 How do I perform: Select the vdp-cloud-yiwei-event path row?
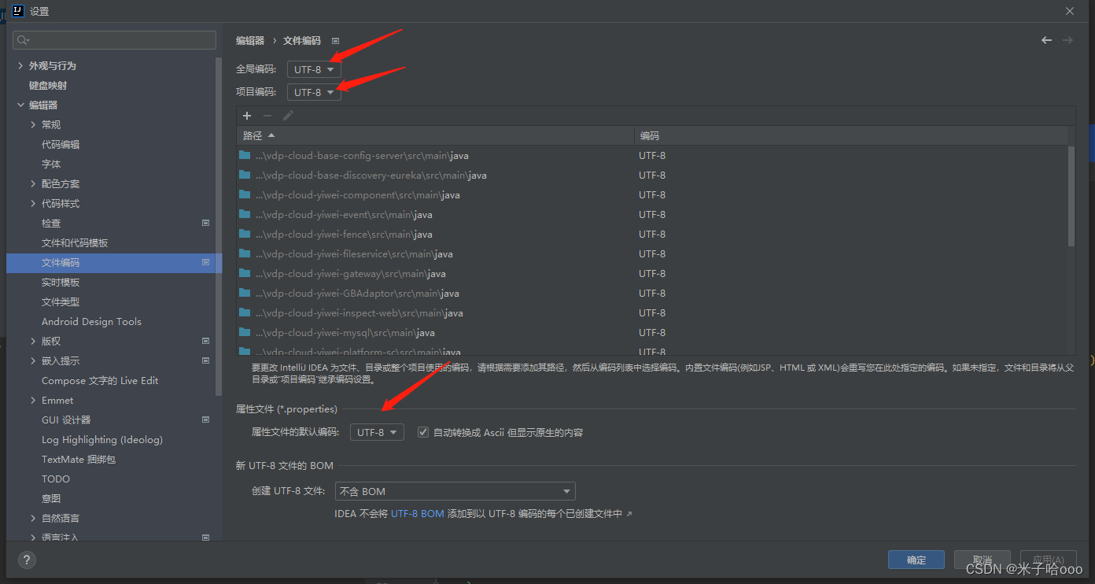coord(651,214)
